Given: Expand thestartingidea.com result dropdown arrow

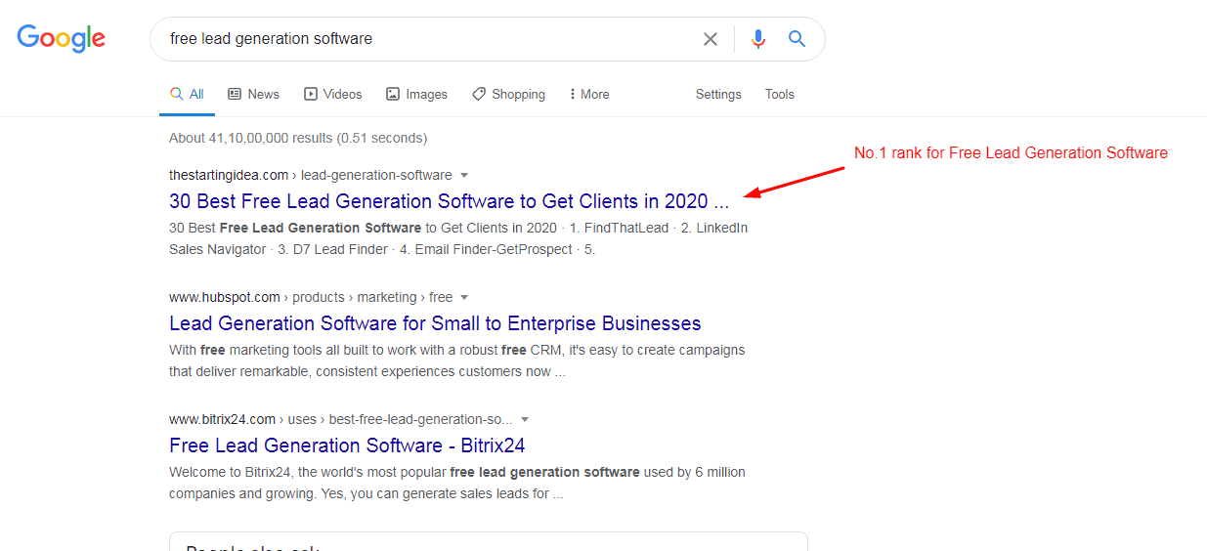Looking at the screenshot, I should pyautogui.click(x=464, y=176).
